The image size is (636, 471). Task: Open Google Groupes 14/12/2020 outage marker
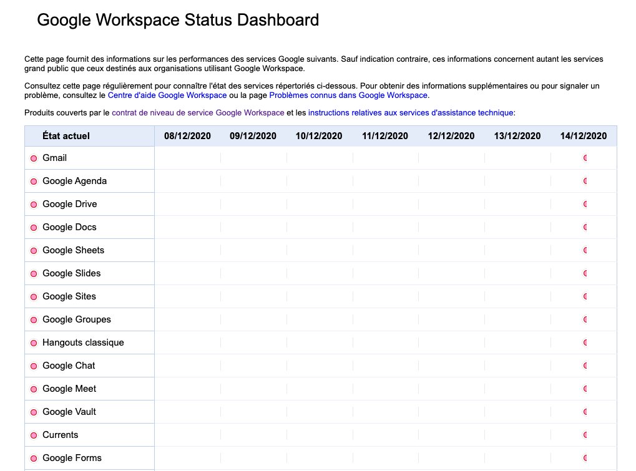[x=585, y=320]
